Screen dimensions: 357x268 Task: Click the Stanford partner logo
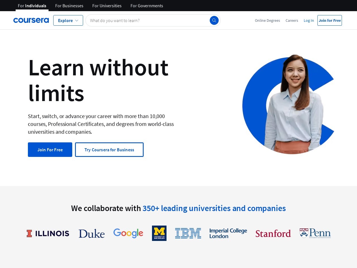pos(273,233)
